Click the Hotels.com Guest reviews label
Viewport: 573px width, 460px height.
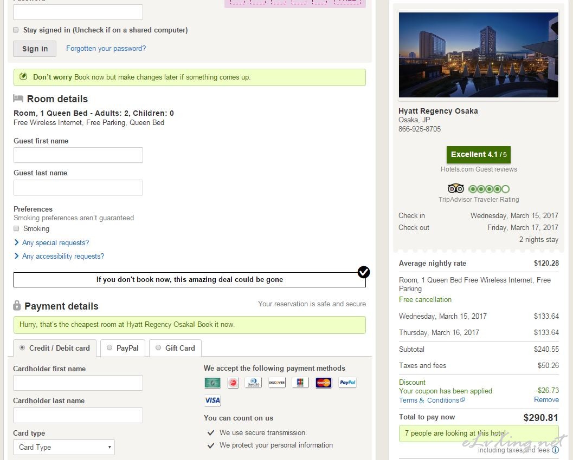click(479, 169)
